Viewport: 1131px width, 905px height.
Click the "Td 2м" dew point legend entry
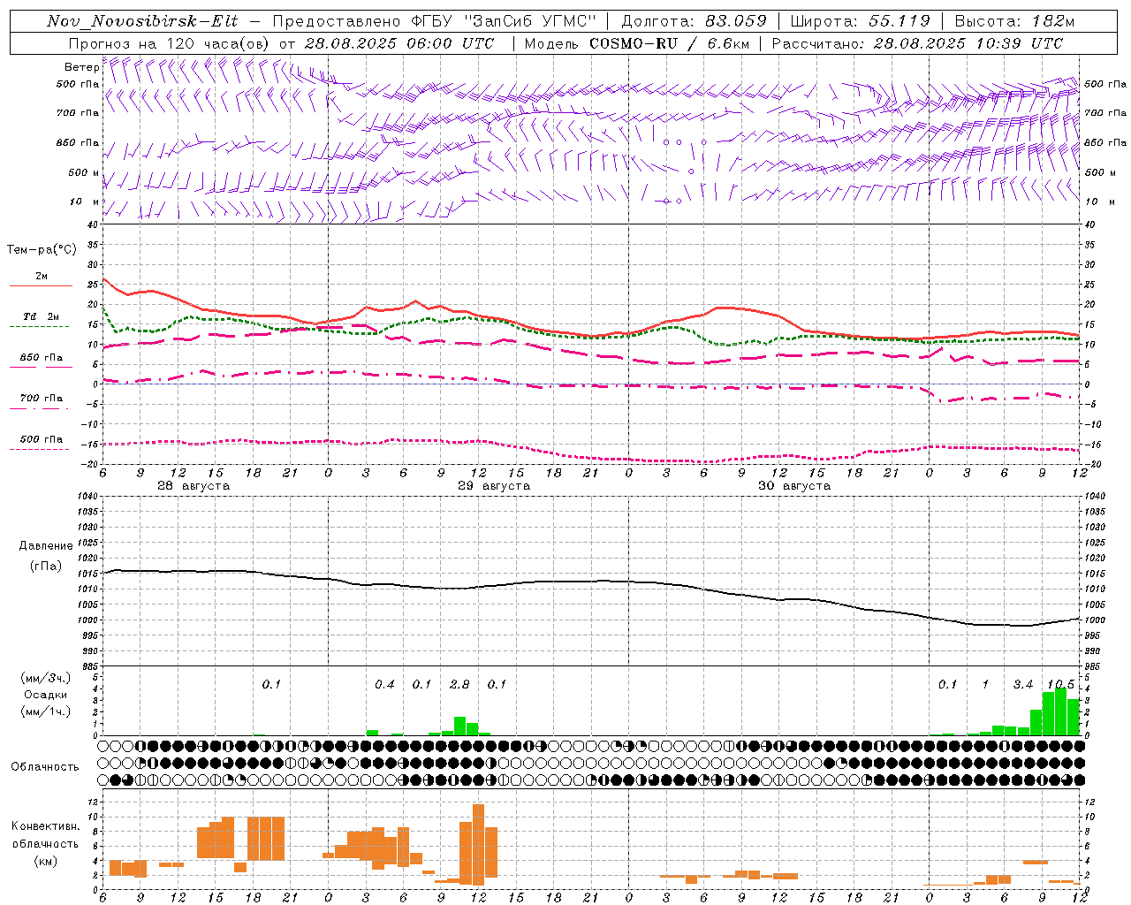[x=42, y=316]
